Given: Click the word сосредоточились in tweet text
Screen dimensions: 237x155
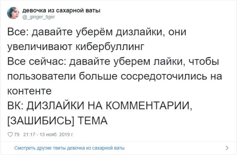Looking at the screenshot, I should (x=164, y=76).
